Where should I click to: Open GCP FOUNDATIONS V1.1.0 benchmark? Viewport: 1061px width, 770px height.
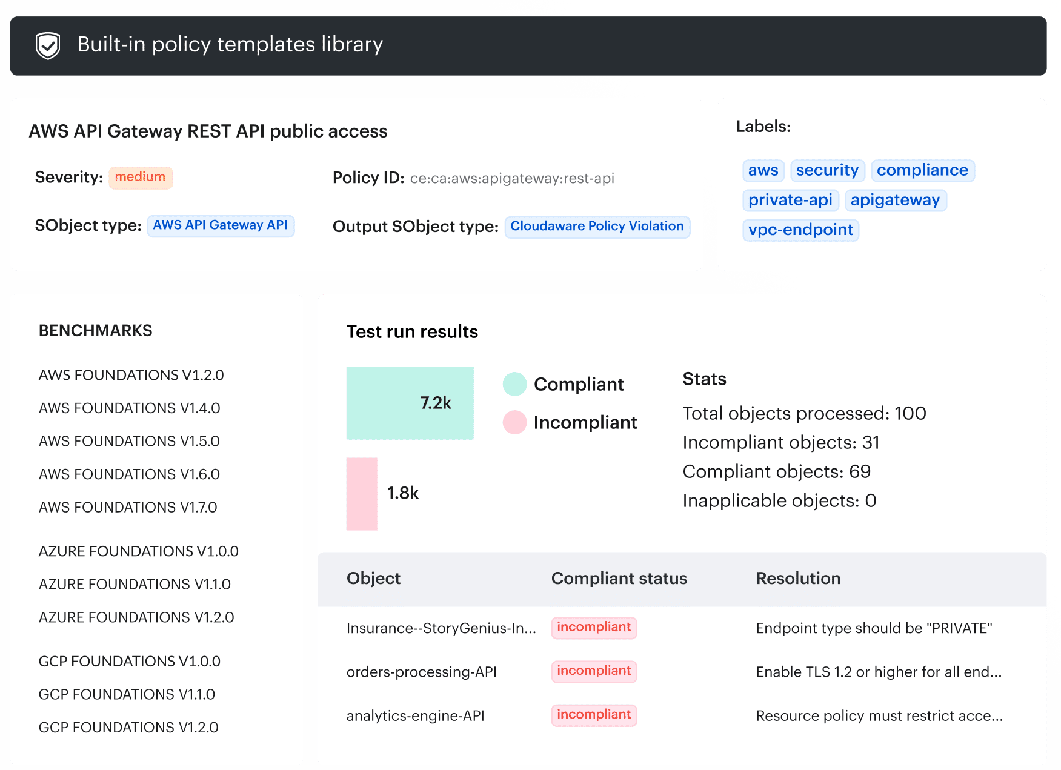[x=127, y=694]
